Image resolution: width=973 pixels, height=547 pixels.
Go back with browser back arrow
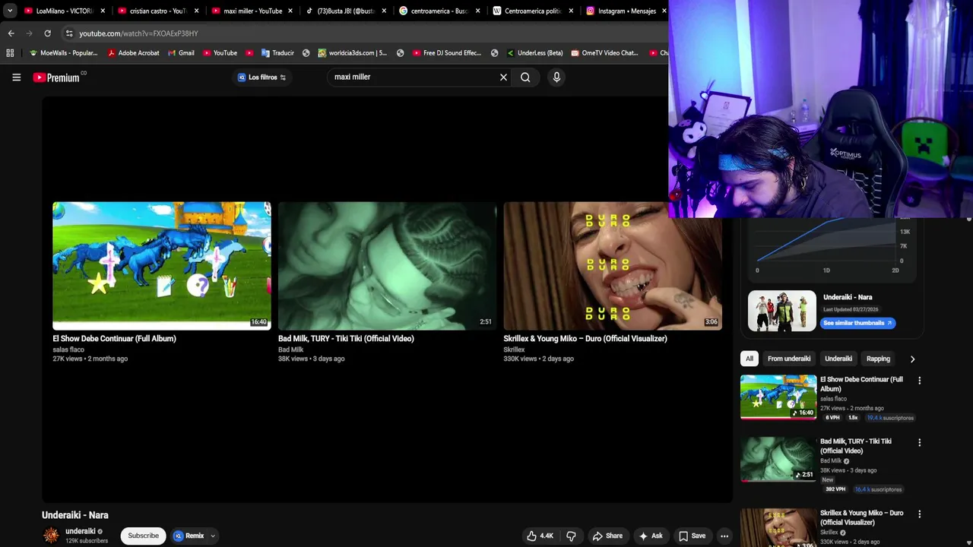pos(11,33)
